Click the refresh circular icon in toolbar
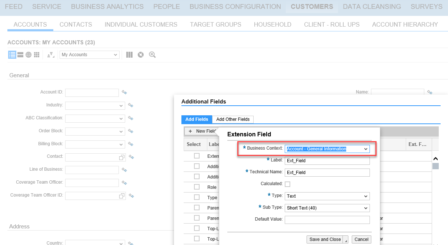 click(x=141, y=55)
